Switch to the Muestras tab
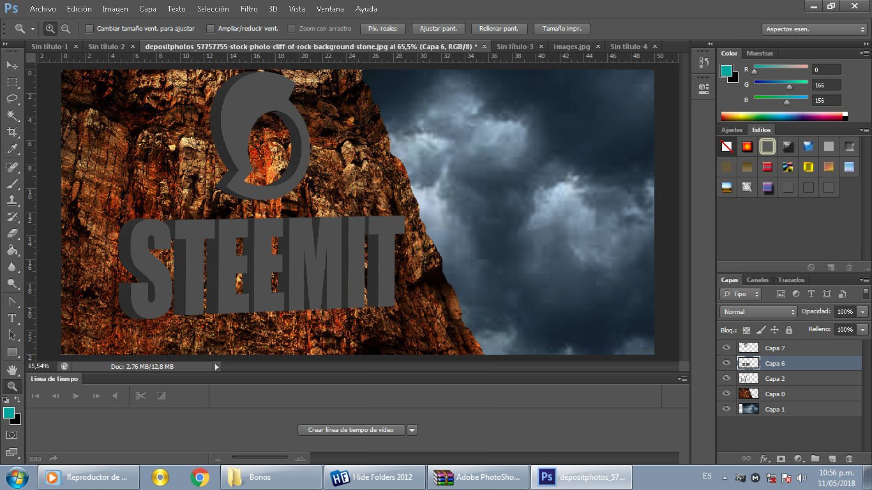The height and width of the screenshot is (490, 872). [x=760, y=54]
